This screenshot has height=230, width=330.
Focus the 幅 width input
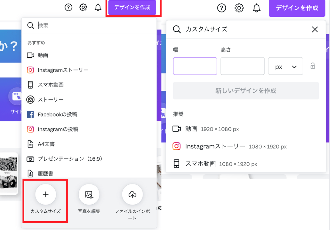tap(195, 66)
